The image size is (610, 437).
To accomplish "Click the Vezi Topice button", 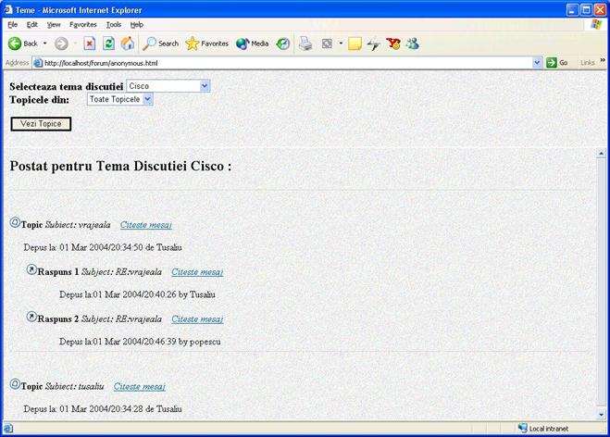I will (40, 123).
